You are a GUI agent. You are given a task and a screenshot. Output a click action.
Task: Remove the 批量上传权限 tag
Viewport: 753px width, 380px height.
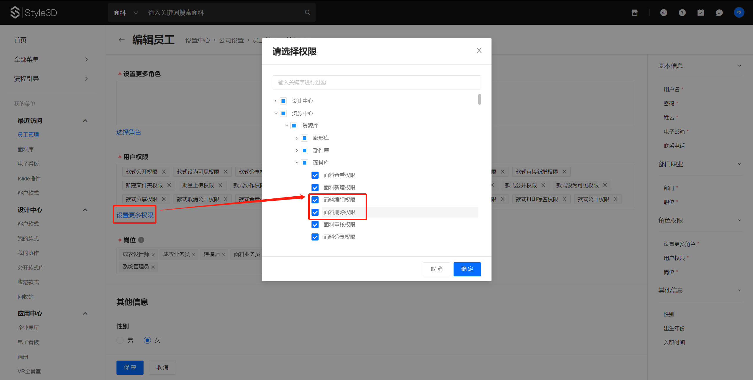pyautogui.click(x=220, y=185)
